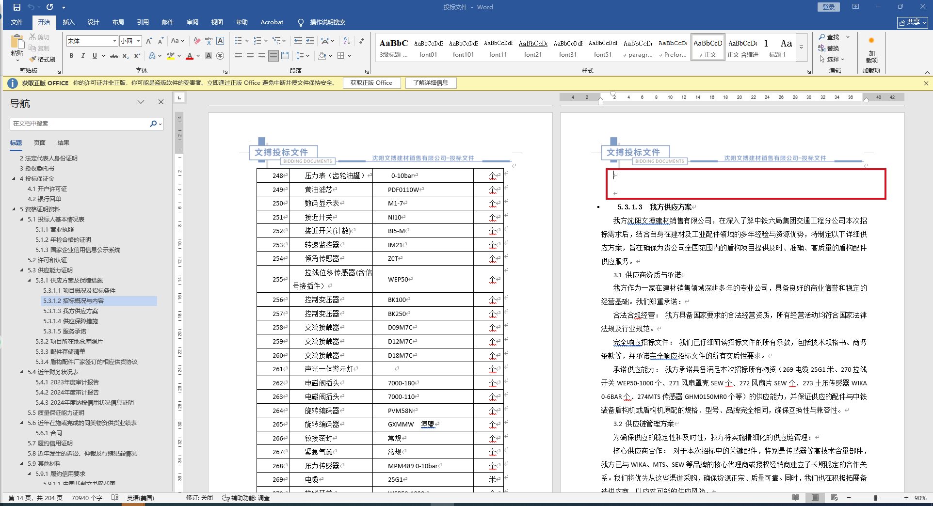Viewport: 933px width, 506px height.
Task: Save the document using the floppy icon
Action: point(17,7)
